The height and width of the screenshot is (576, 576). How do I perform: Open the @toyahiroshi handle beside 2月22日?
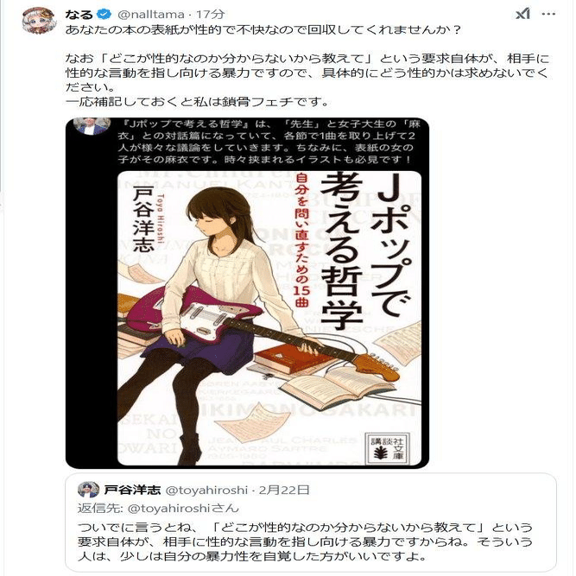(206, 490)
